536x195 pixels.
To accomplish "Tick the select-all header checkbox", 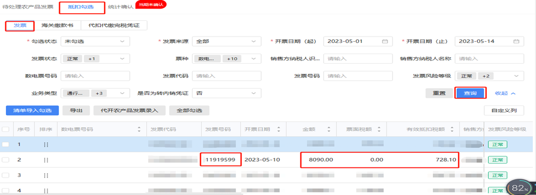I will [5, 129].
